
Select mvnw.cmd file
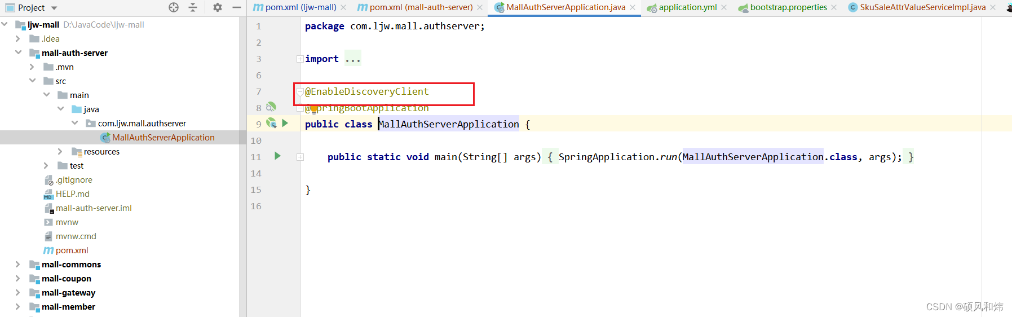tap(76, 236)
